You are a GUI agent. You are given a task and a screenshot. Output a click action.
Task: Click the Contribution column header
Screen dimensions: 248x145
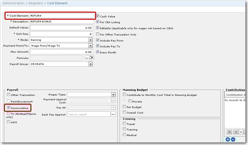click(236, 95)
